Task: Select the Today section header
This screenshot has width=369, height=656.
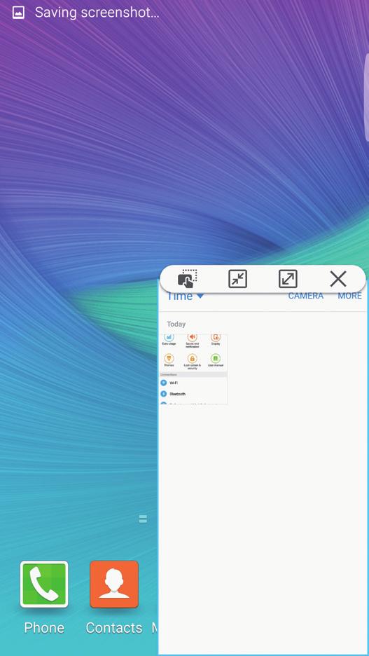Action: point(176,324)
